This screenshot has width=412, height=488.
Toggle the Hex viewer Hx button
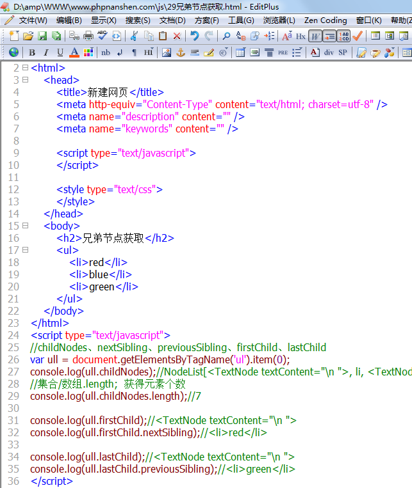point(301,36)
